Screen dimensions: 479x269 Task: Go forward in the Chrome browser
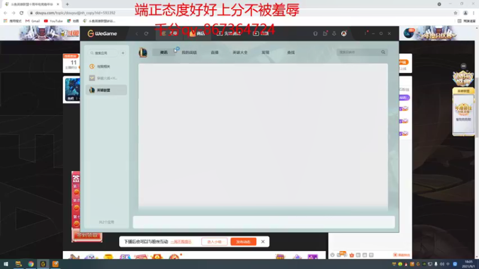coord(13,13)
